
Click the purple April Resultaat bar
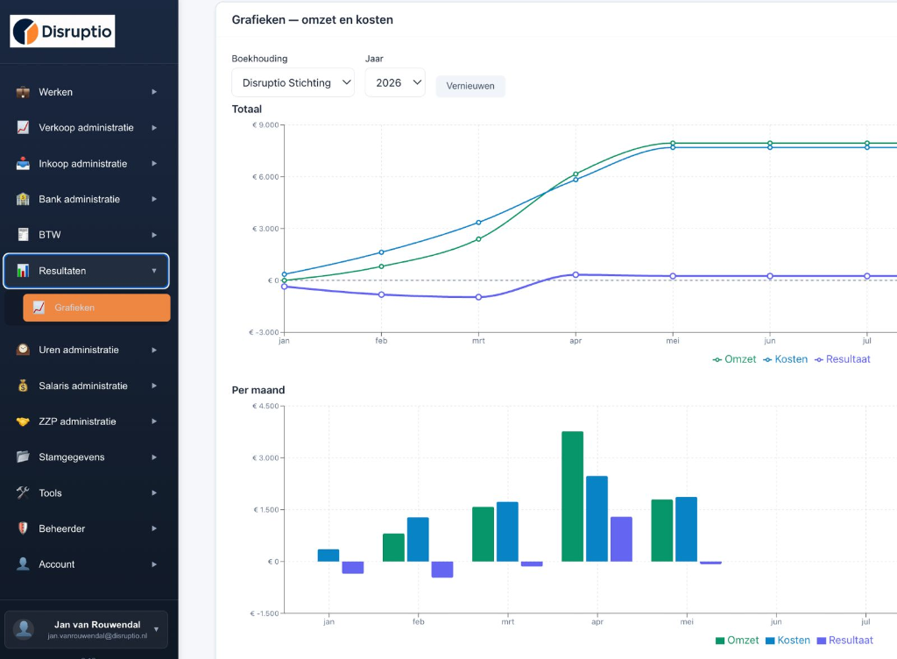[621, 539]
